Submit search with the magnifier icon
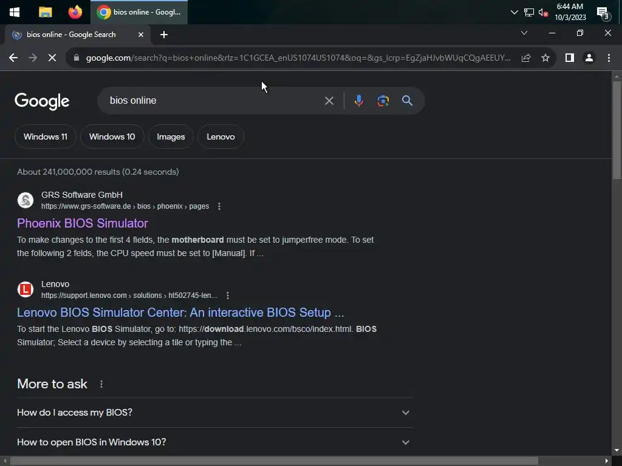This screenshot has width=622, height=466. 408,101
